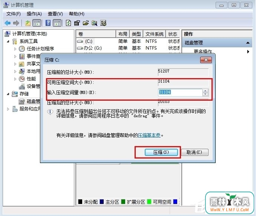Click the last toolbar settings list icon
This screenshot has width=256, height=216.
(x=103, y=23)
